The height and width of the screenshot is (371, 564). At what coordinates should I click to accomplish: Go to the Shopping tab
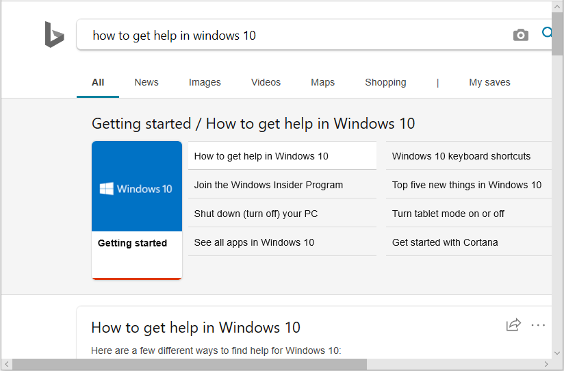(x=385, y=82)
